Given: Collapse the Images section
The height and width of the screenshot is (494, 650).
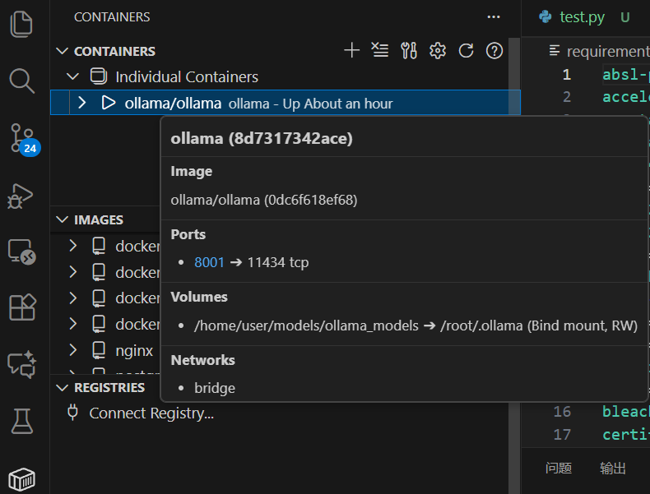Looking at the screenshot, I should (62, 219).
